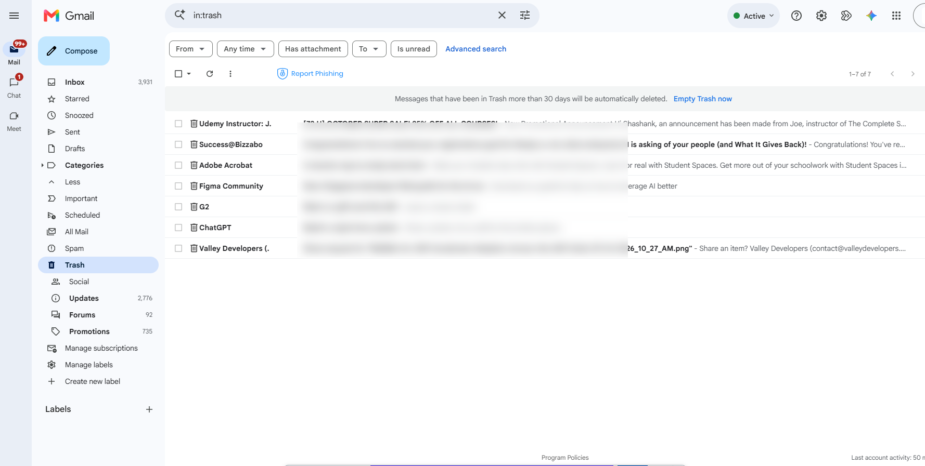Check the box beside the ChatGPT email

[x=178, y=228]
